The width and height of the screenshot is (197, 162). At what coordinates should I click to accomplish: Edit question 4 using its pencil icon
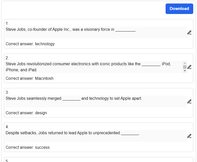tap(189, 136)
